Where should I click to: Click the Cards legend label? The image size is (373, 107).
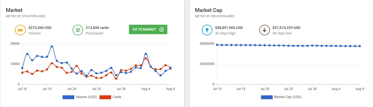[x=117, y=97]
